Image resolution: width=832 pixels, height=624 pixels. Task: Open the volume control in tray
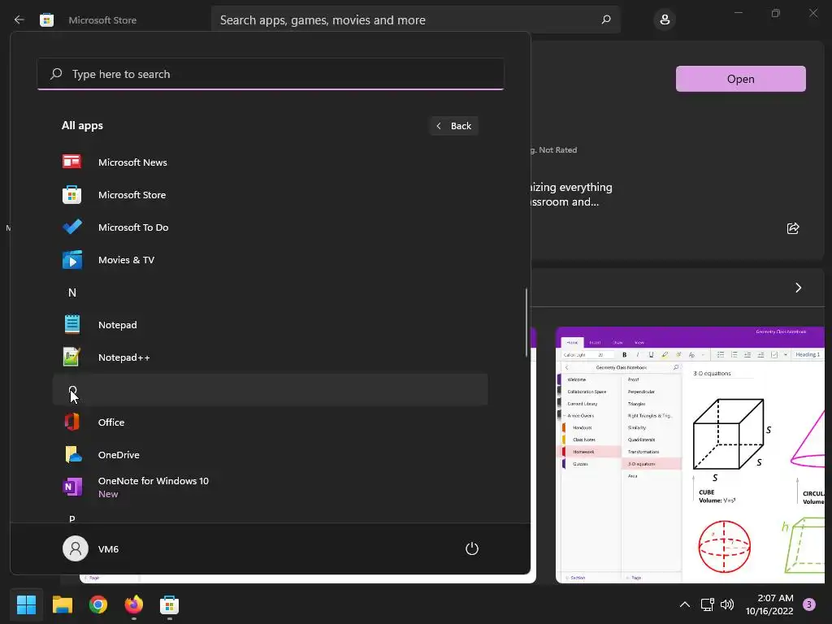click(x=727, y=604)
